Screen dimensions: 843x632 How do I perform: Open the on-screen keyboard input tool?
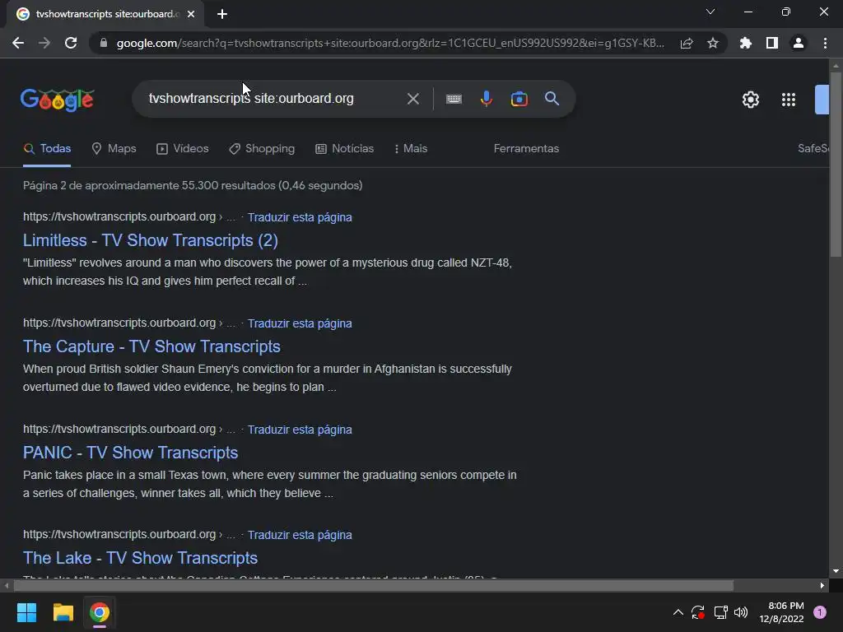point(454,99)
